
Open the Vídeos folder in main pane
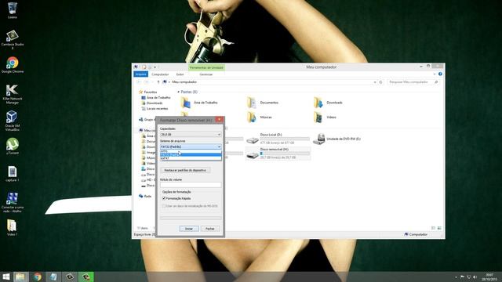coord(325,117)
